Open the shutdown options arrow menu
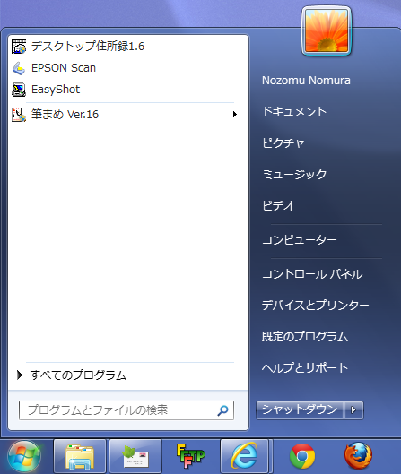401x474 pixels. pos(353,410)
